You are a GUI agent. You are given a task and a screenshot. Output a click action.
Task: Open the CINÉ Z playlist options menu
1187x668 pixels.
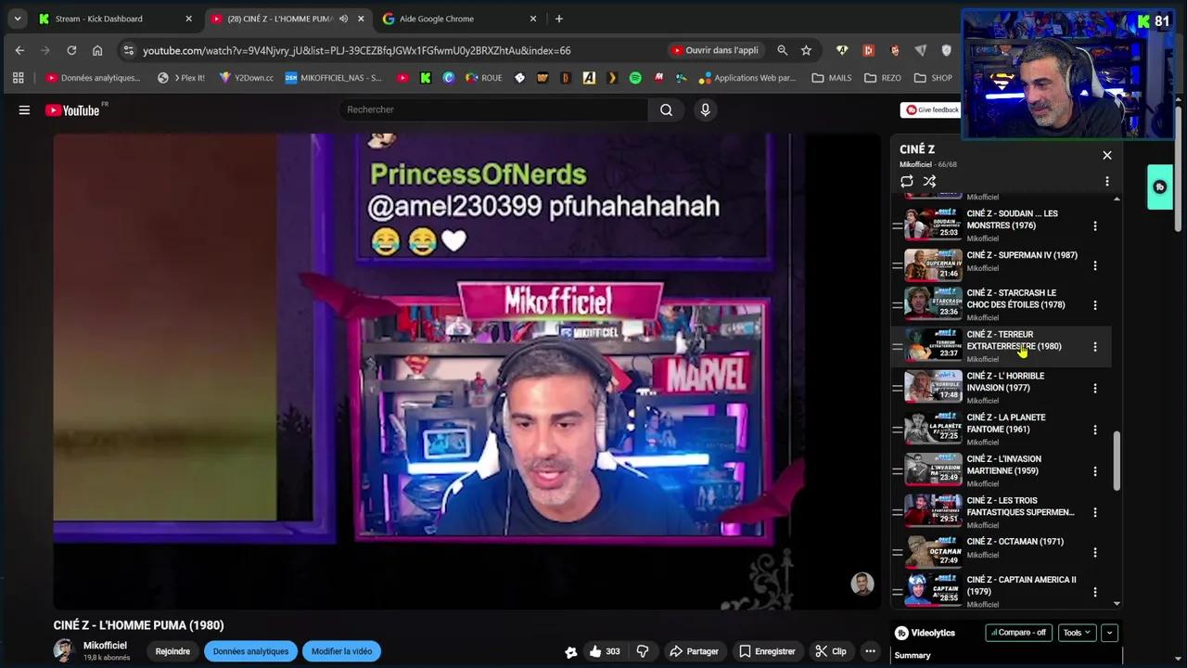pos(1106,181)
